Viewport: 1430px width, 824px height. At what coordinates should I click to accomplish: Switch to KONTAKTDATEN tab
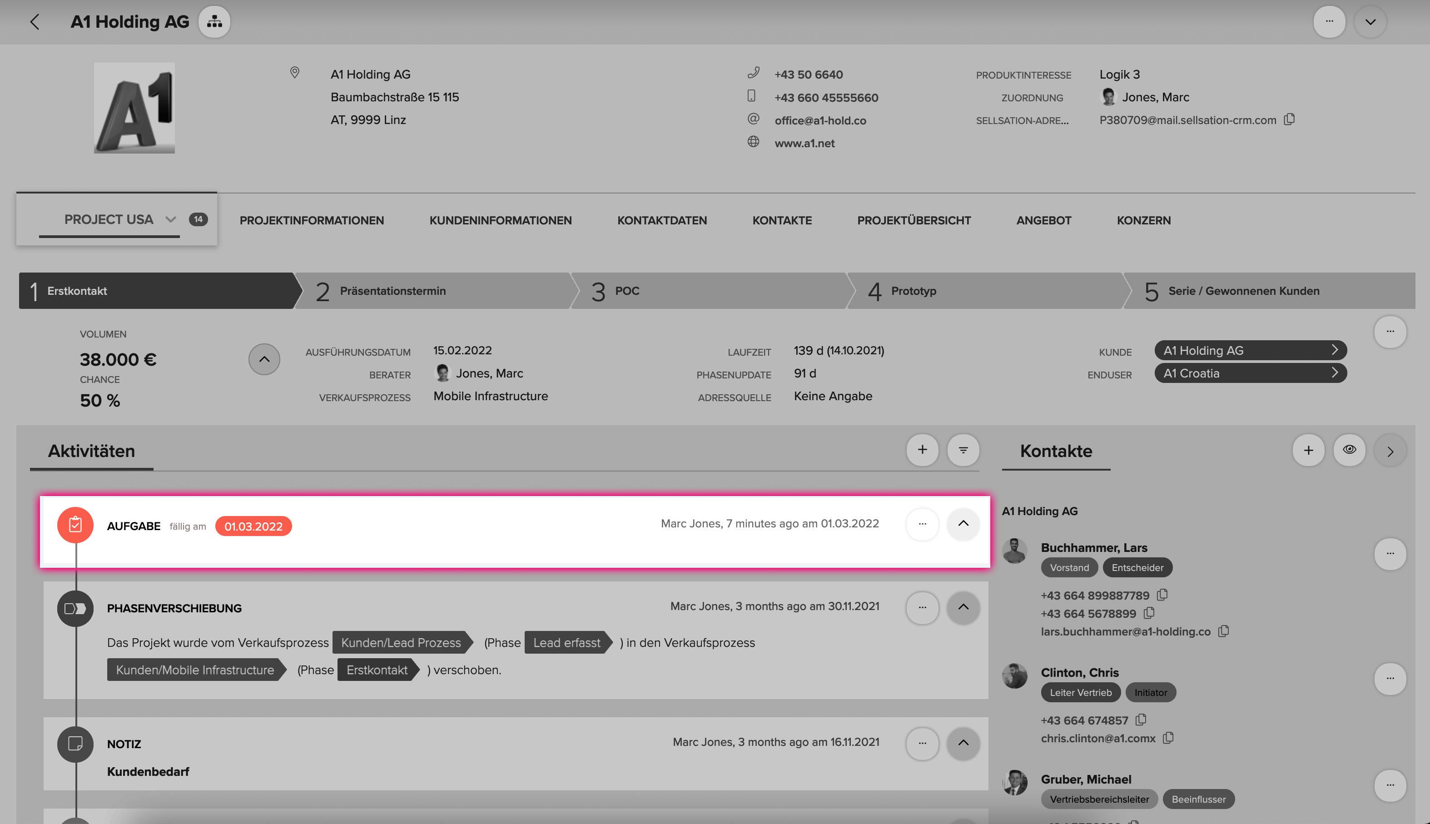tap(661, 220)
